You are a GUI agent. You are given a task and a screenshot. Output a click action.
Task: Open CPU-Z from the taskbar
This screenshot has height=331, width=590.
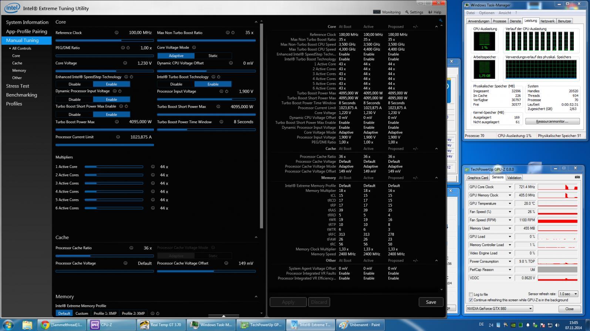(x=112, y=325)
